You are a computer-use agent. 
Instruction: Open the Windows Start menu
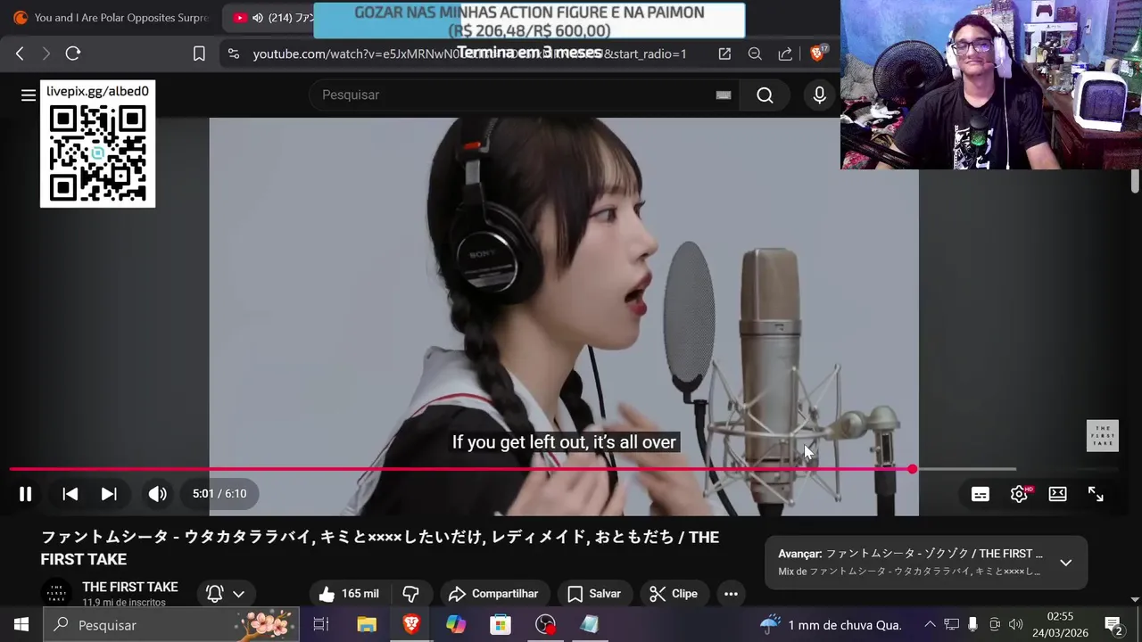click(x=21, y=624)
